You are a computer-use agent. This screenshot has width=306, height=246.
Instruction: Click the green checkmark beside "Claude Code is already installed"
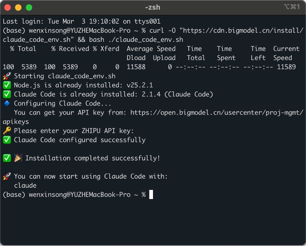[x=7, y=94]
